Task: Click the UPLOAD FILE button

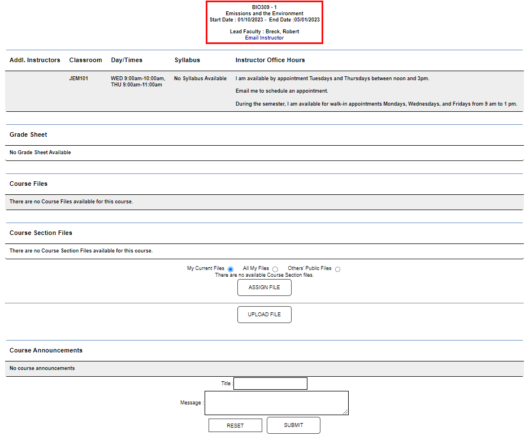Action: [264, 315]
